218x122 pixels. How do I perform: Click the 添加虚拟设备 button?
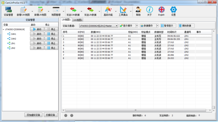point(33,115)
